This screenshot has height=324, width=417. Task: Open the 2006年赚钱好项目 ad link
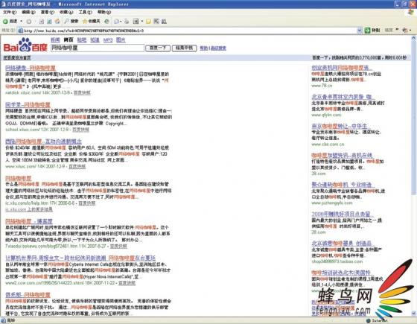(x=343, y=214)
